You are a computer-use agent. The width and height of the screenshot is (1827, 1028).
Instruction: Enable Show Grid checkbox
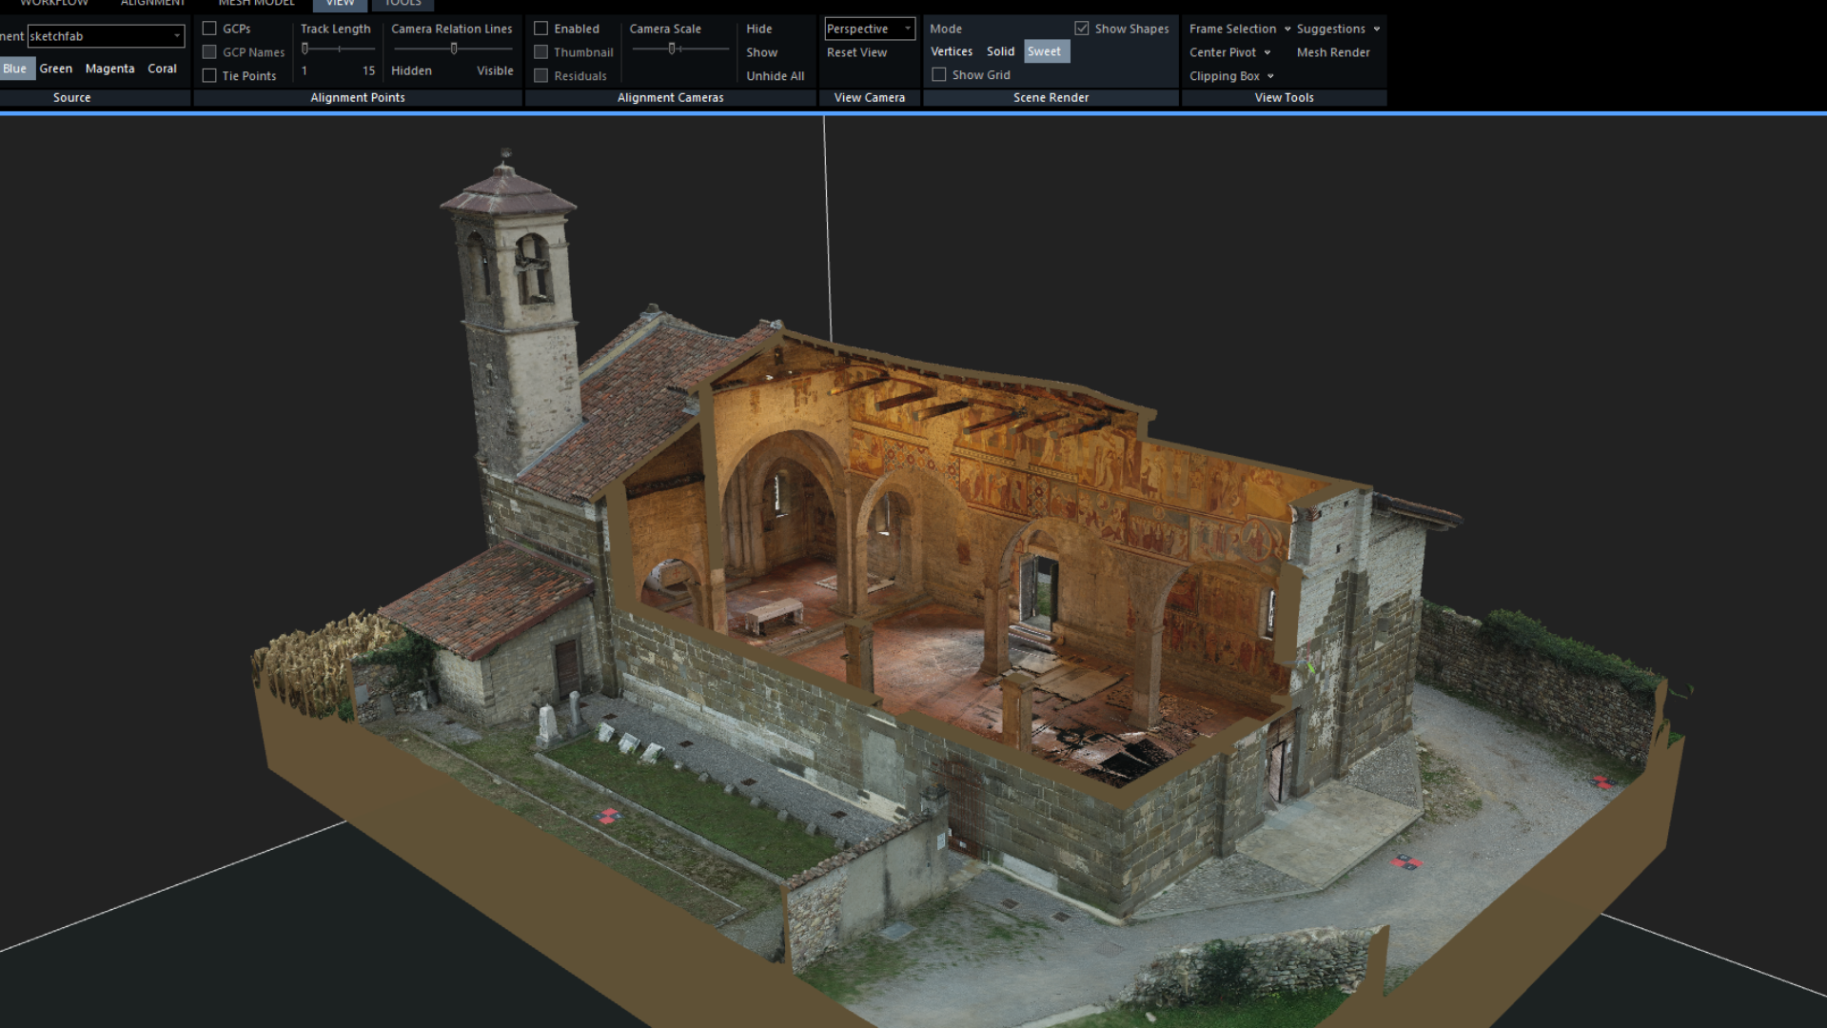939,74
